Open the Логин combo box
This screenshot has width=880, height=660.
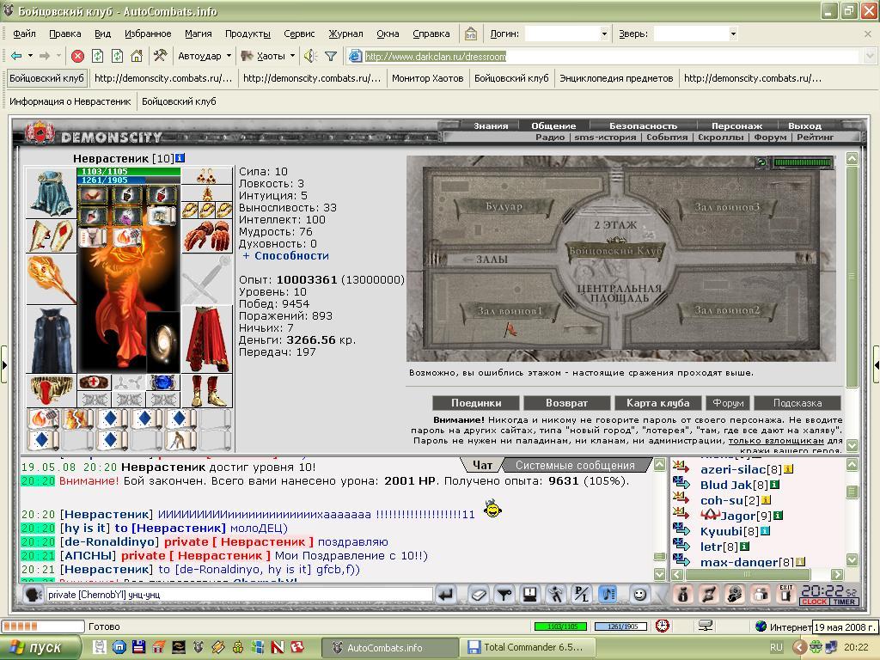[566, 34]
